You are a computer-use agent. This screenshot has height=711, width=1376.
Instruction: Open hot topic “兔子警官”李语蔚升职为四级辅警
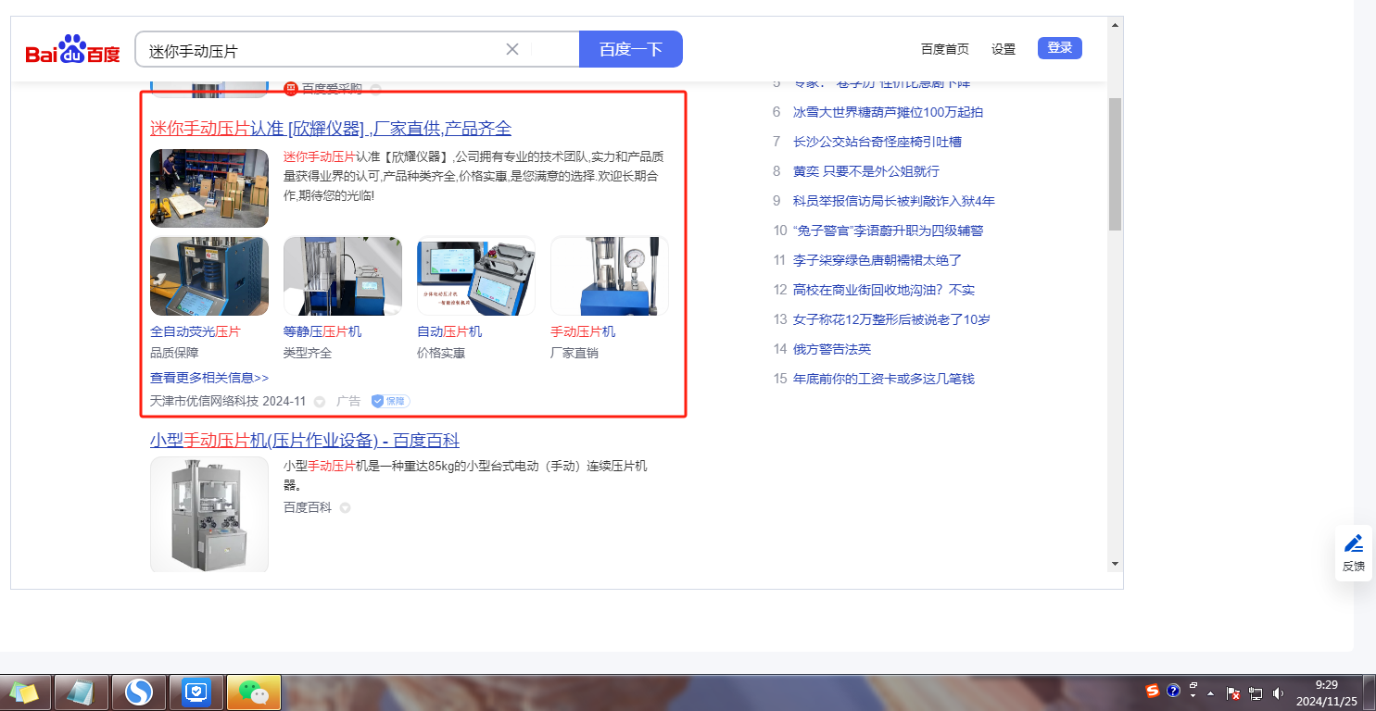pyautogui.click(x=888, y=231)
